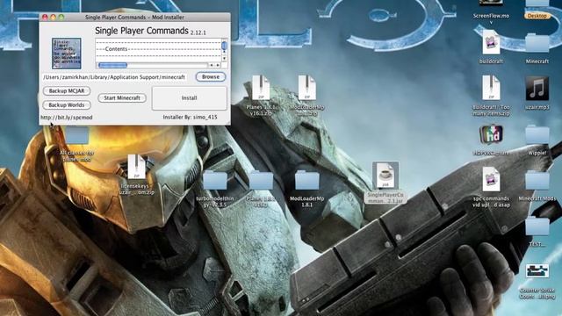
Task: Select the Desktop folder icon
Action: click(537, 4)
